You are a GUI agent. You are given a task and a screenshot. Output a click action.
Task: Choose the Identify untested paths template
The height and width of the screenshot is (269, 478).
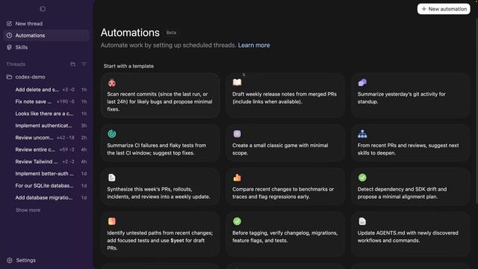click(160, 234)
